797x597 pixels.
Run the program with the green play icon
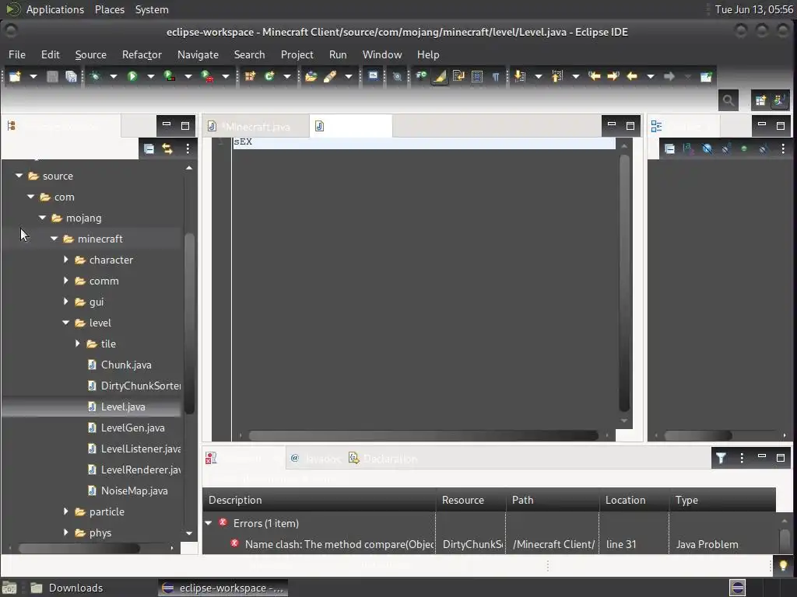132,76
